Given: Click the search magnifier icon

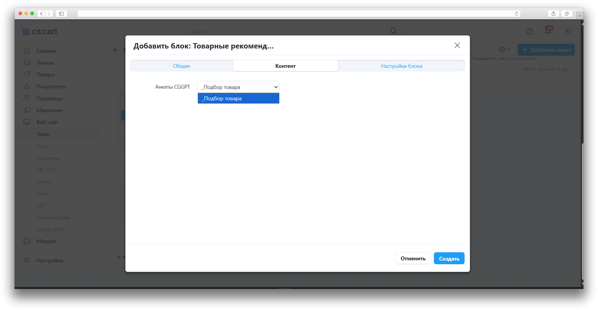Looking at the screenshot, I should (393, 31).
